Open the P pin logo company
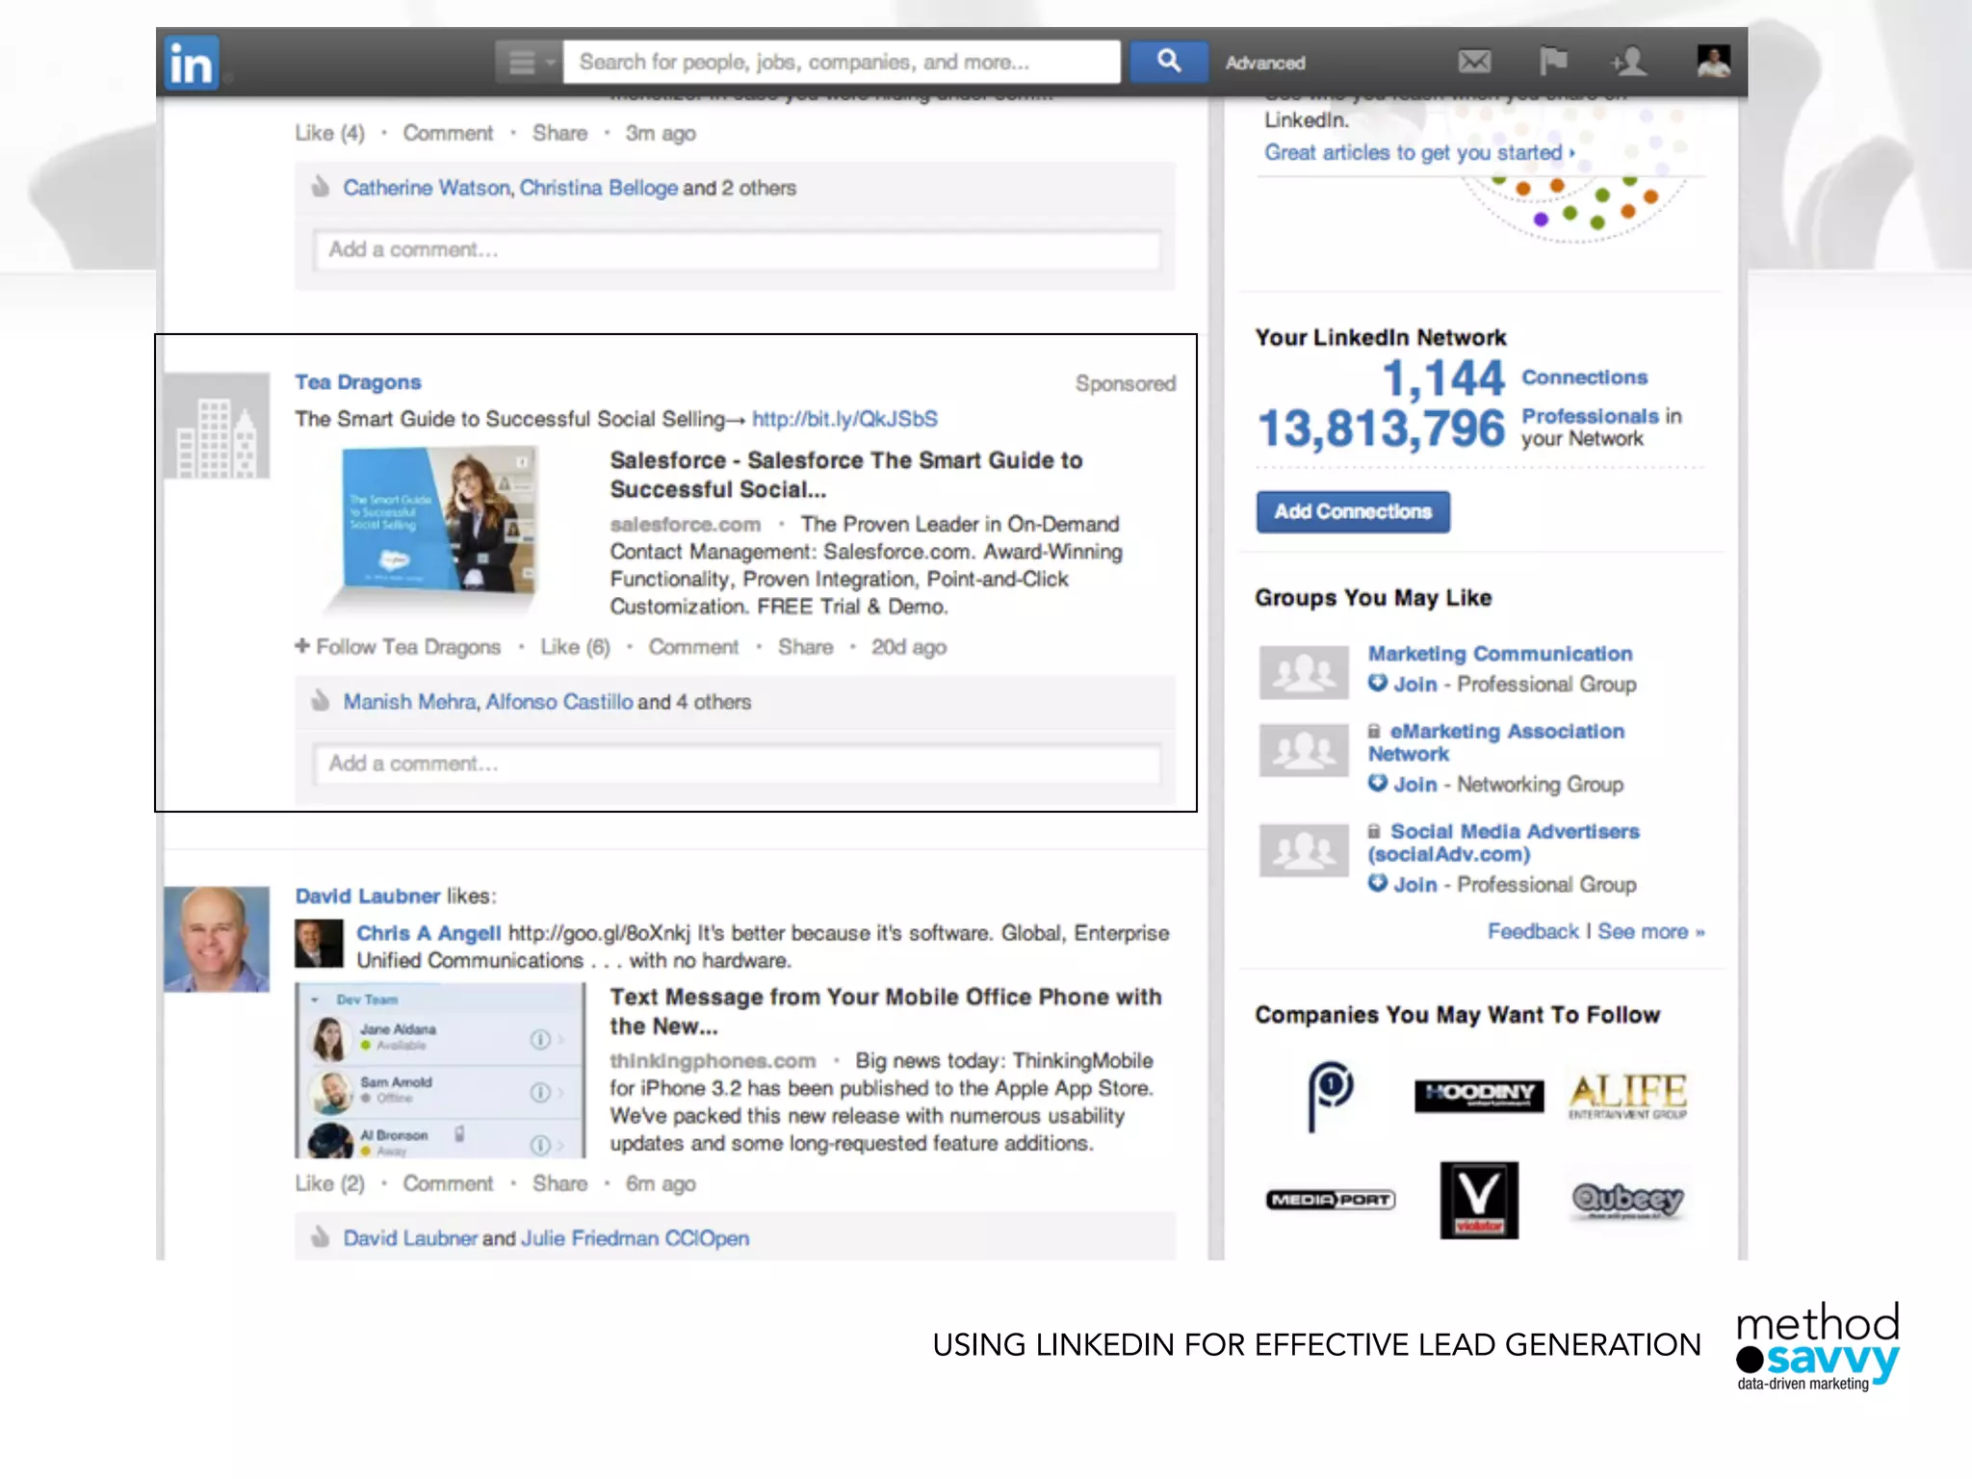Screen dimensions: 1972x1479 coord(1331,1096)
